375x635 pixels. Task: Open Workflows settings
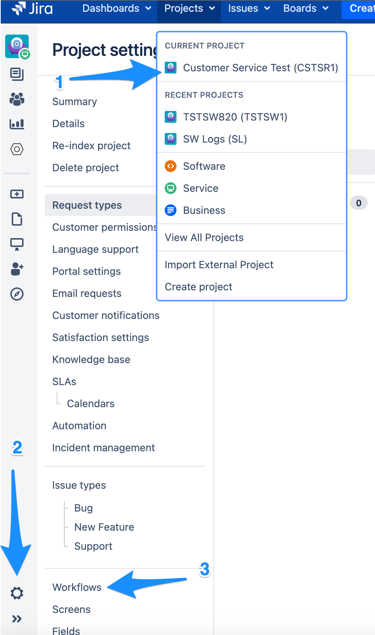point(77,587)
